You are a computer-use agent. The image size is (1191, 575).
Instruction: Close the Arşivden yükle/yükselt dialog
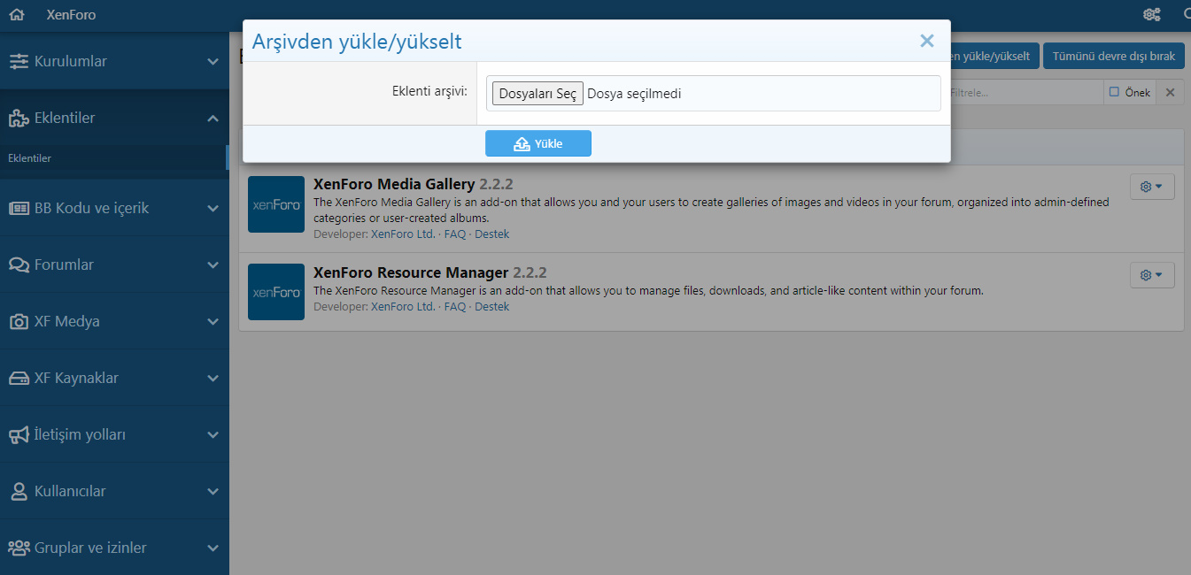tap(927, 41)
